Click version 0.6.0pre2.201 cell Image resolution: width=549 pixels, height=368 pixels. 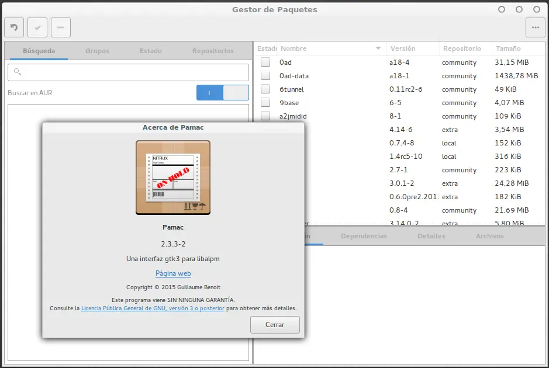[x=413, y=197]
